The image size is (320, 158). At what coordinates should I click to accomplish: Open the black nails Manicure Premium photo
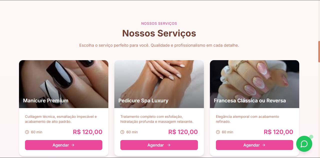(64, 84)
